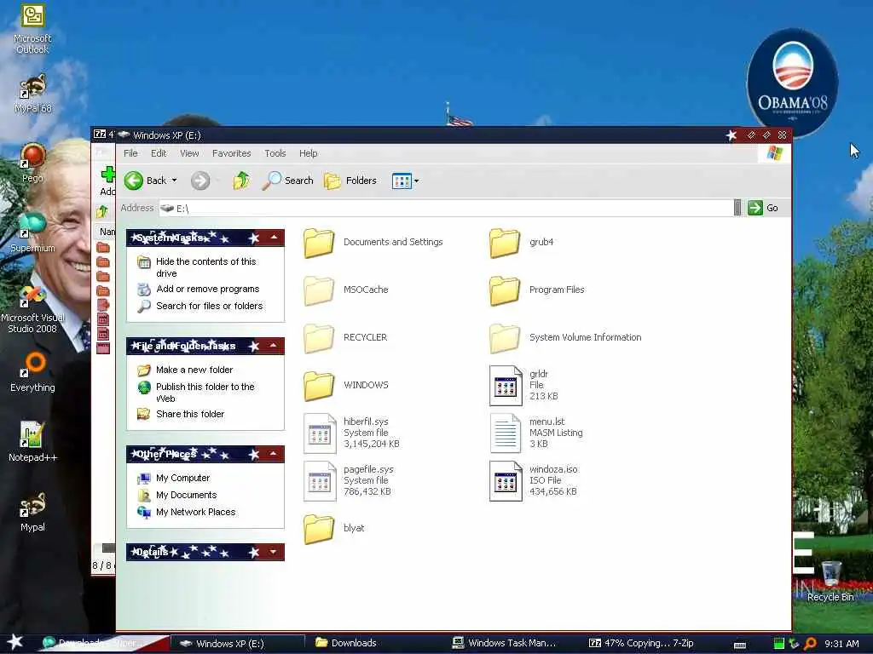873x654 pixels.
Task: Select the MyPal 68 desktop shortcut
Action: pyautogui.click(x=32, y=94)
